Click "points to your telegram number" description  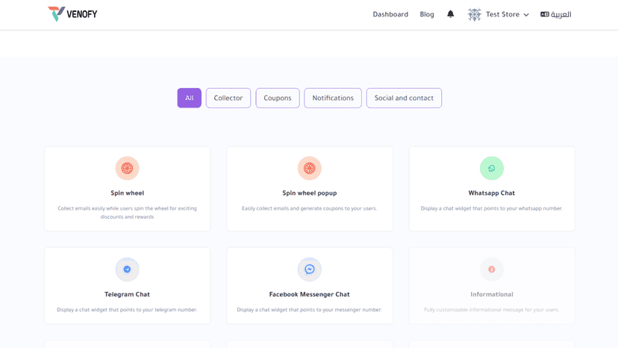tap(128, 310)
